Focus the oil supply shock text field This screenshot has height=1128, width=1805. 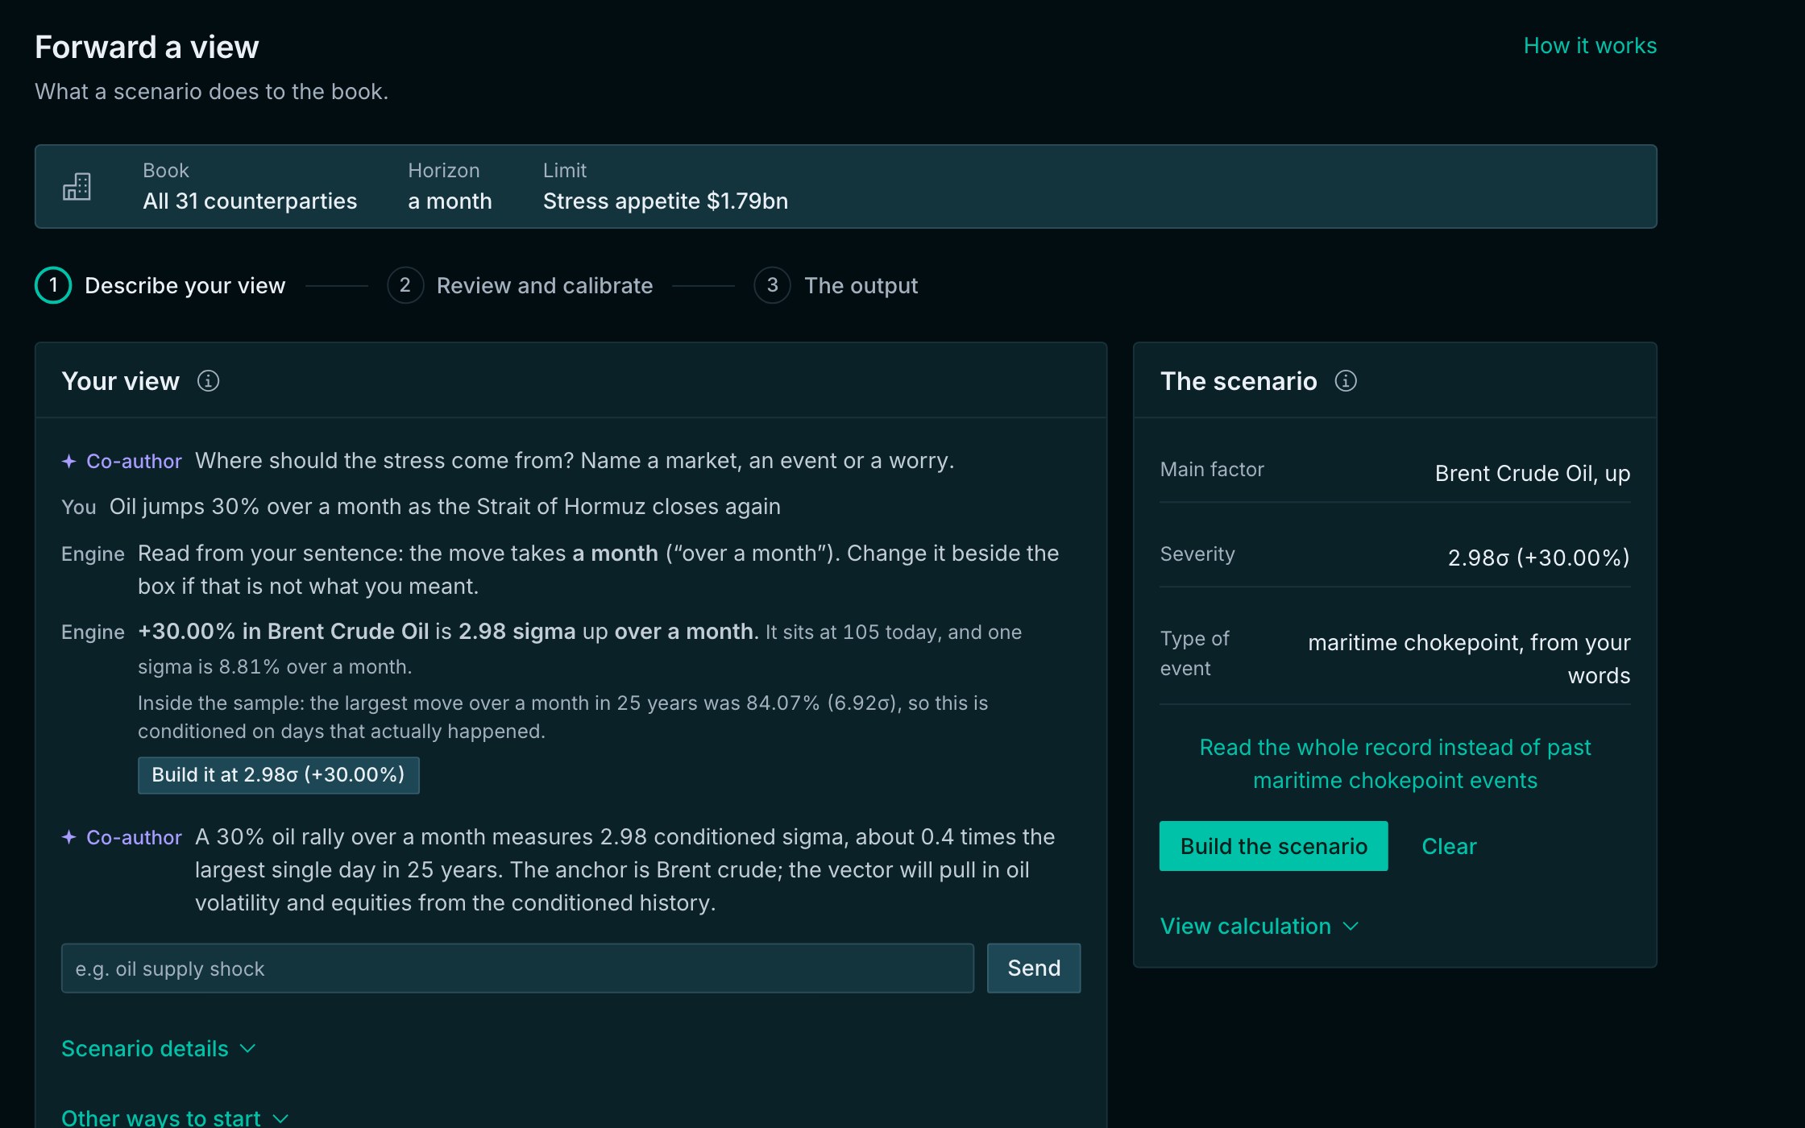tap(517, 968)
